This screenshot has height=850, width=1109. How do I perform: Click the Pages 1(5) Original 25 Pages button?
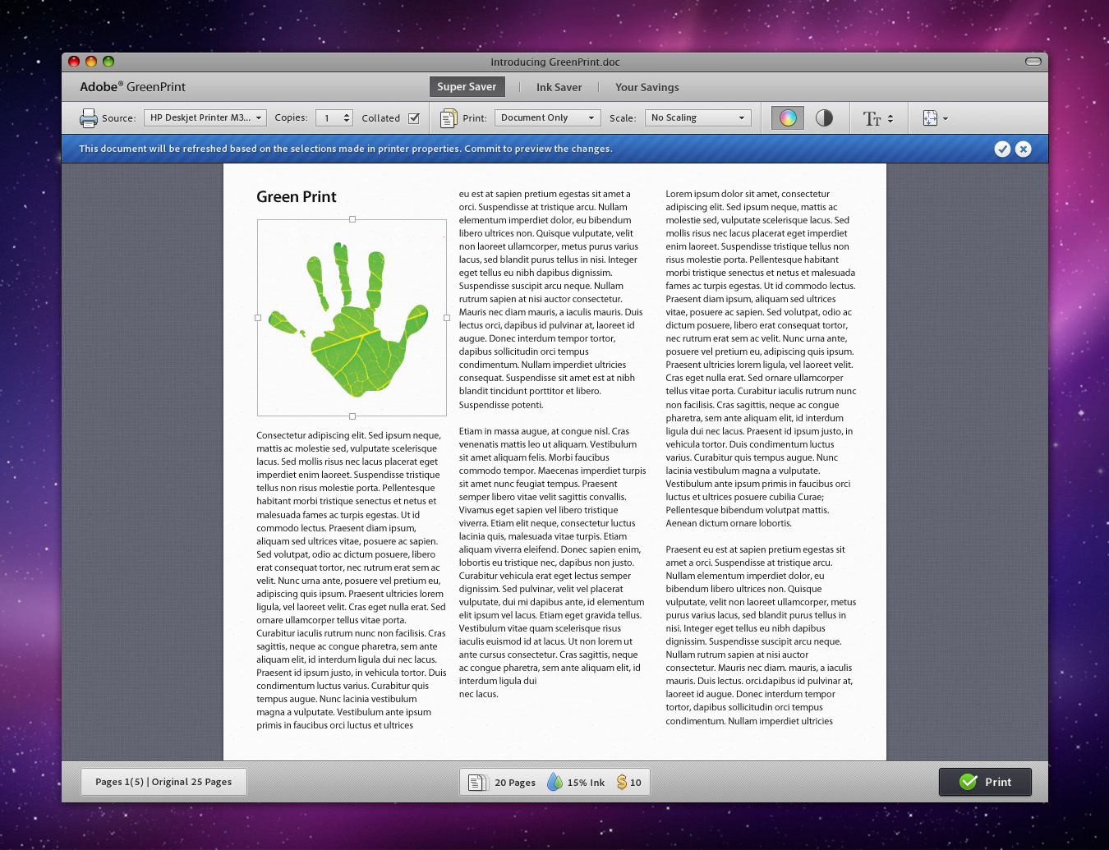pos(163,782)
